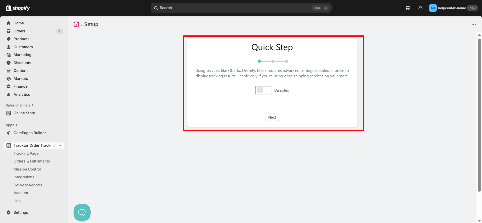Click the Next button
The height and width of the screenshot is (223, 482).
272,117
